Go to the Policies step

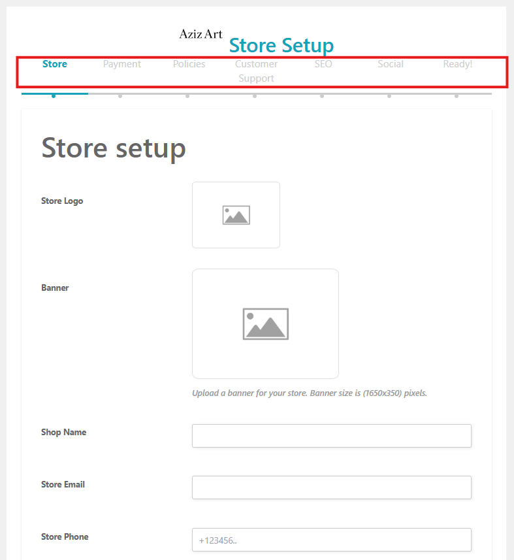tap(189, 64)
